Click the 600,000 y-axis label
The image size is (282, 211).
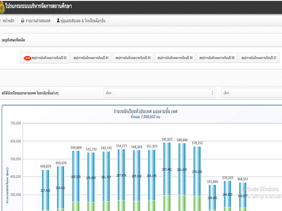click(16, 141)
